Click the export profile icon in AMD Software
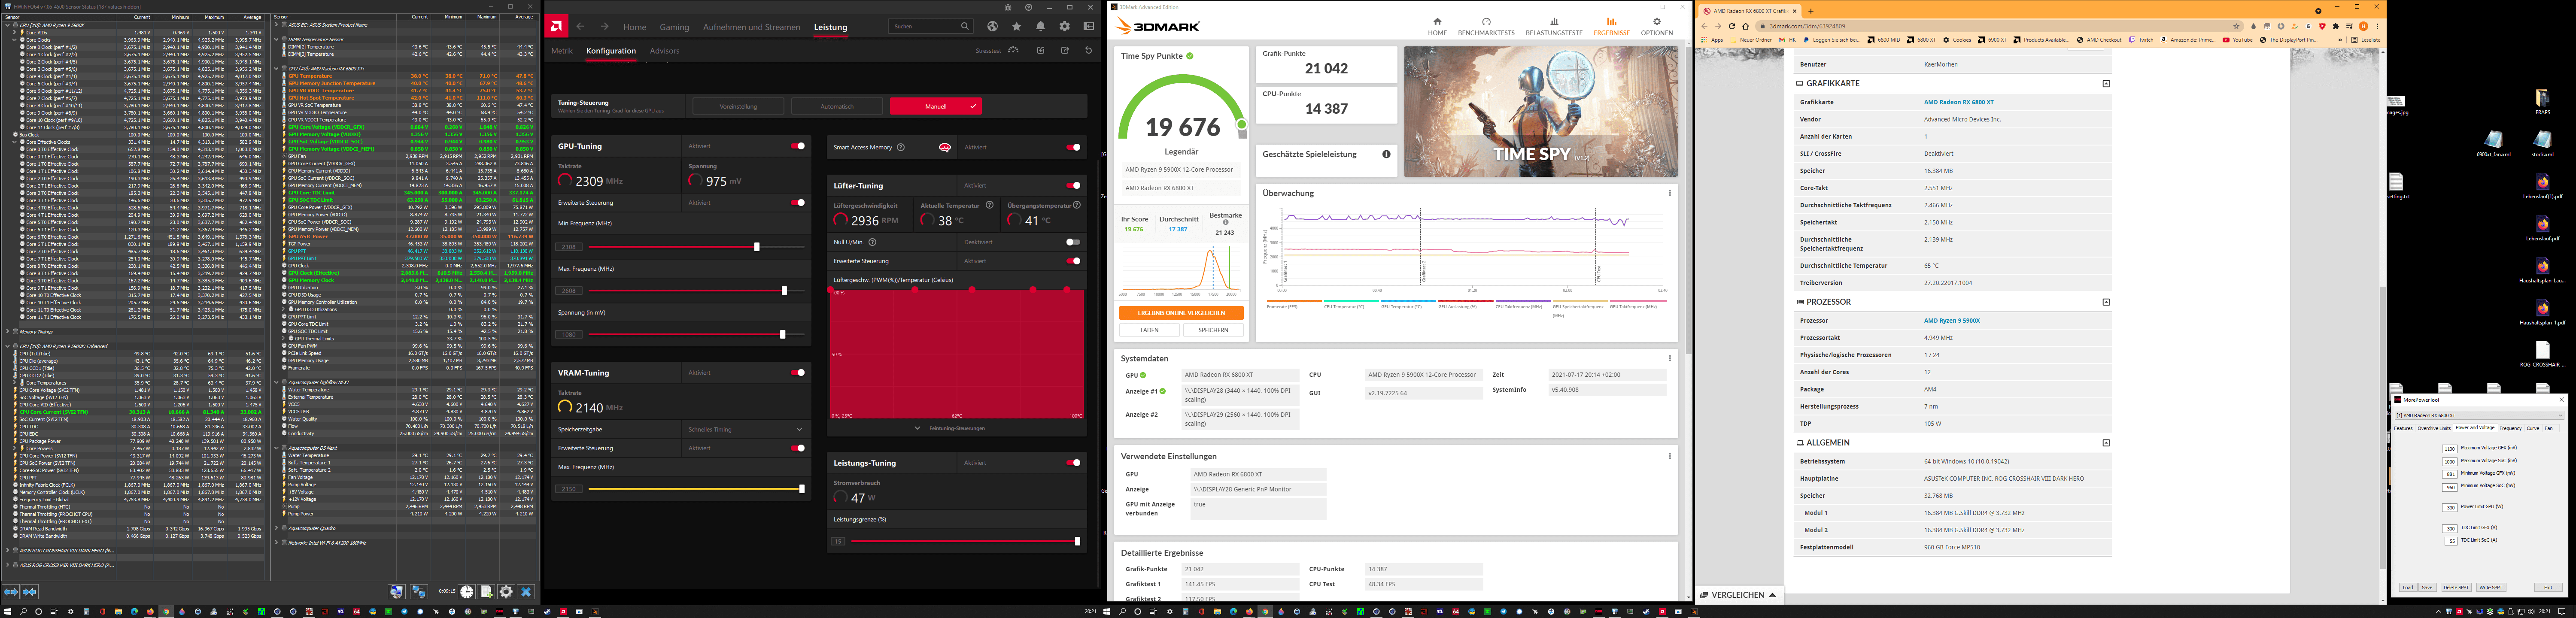 (1065, 50)
